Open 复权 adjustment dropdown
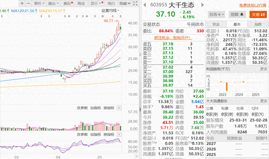 [x=39, y=3]
